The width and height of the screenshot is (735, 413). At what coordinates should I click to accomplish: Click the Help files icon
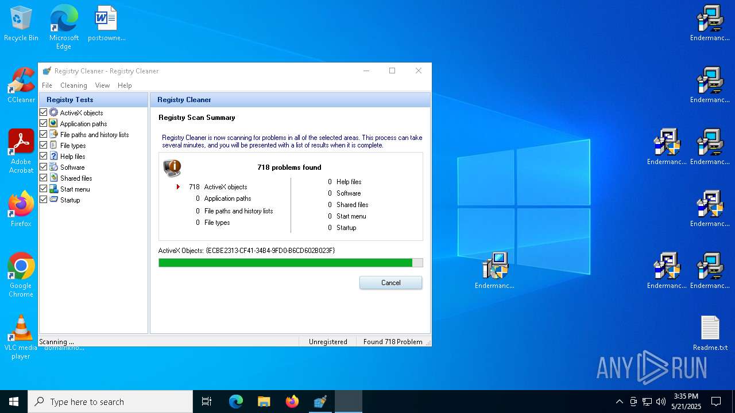53,156
